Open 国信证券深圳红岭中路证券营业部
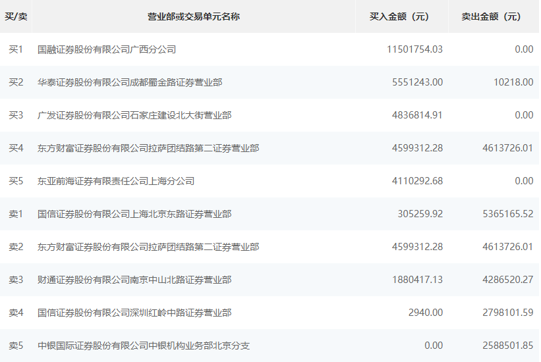 [x=134, y=313]
